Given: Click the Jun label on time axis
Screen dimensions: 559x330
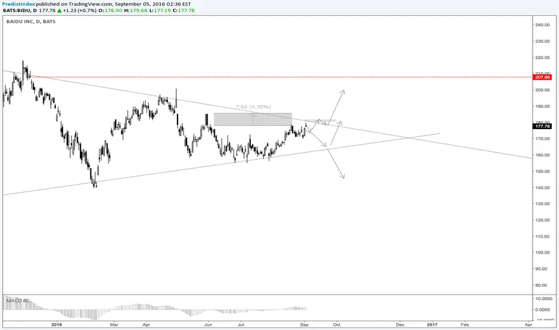Looking at the screenshot, I should pos(208,325).
